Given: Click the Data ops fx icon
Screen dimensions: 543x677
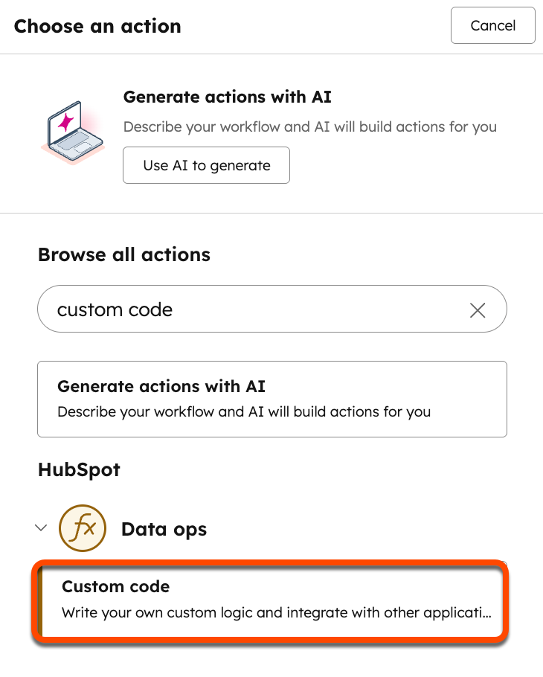Looking at the screenshot, I should click(x=83, y=529).
